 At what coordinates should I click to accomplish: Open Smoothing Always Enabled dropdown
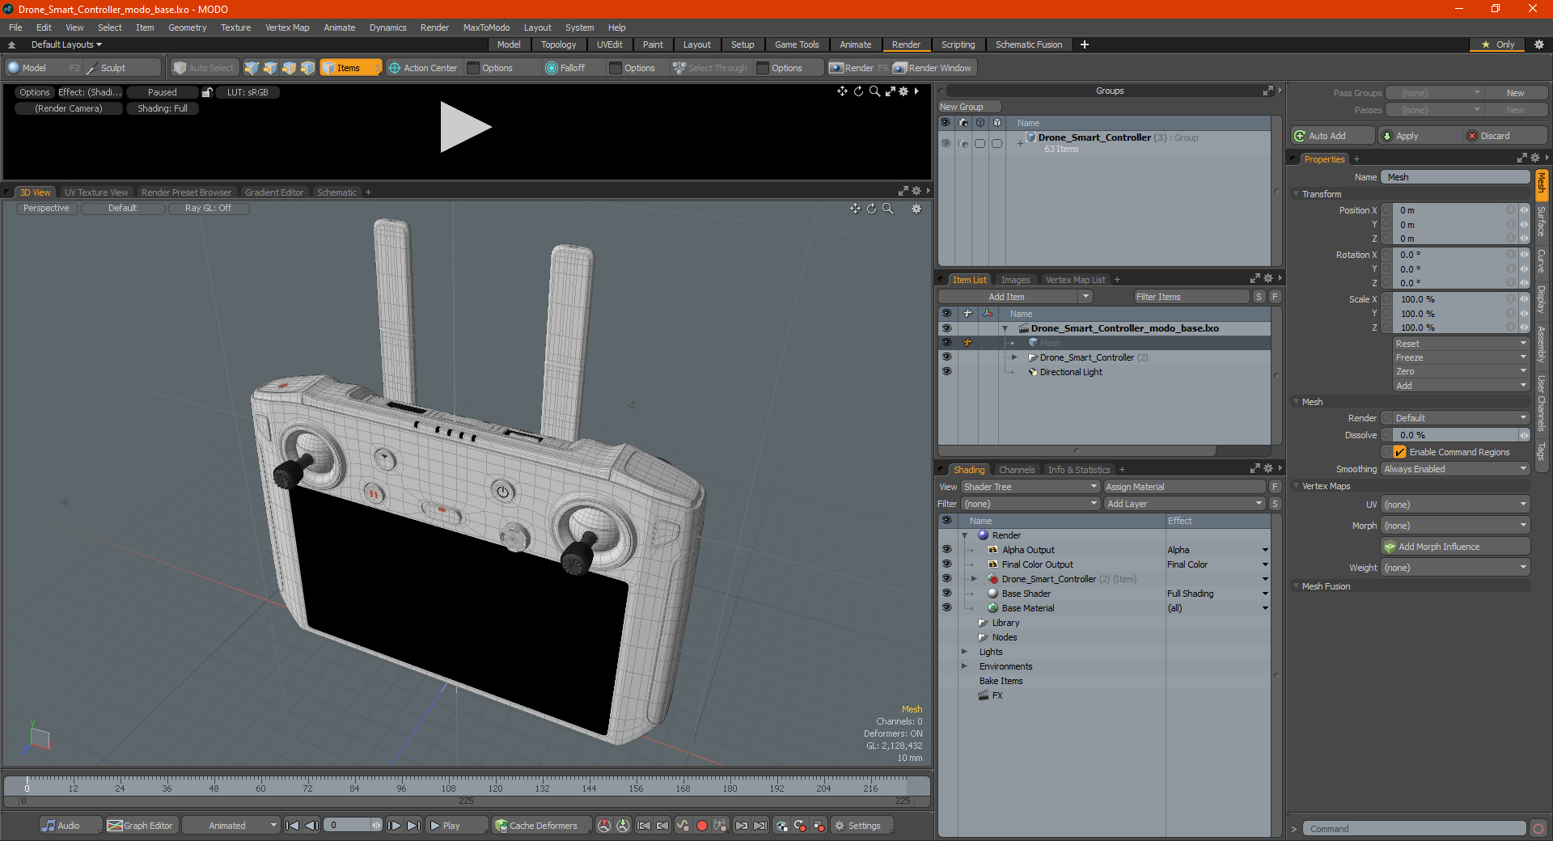click(1455, 469)
